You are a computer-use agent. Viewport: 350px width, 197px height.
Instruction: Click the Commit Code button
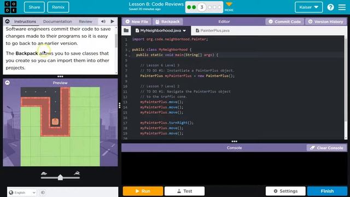284,22
